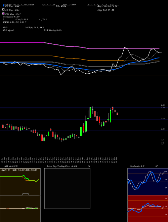Click the 'BUY Slowing @ 0%' signal text
168x222 pixels.
click(53, 30)
